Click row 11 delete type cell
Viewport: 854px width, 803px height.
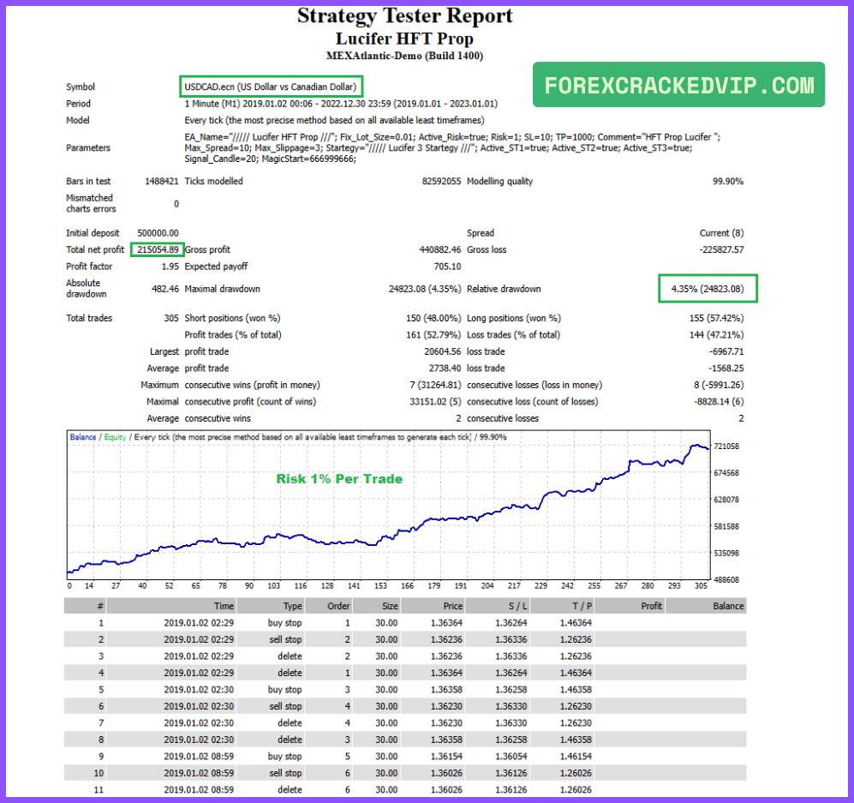pyautogui.click(x=290, y=790)
